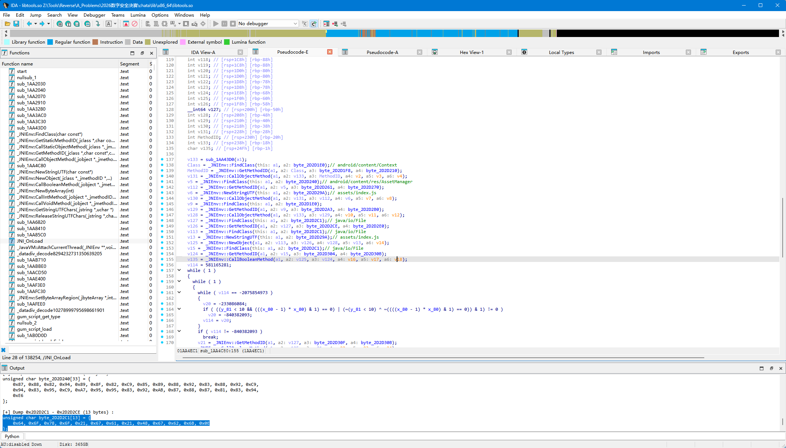Close the Pseudocode-E tab
This screenshot has height=448, width=786.
tap(330, 52)
